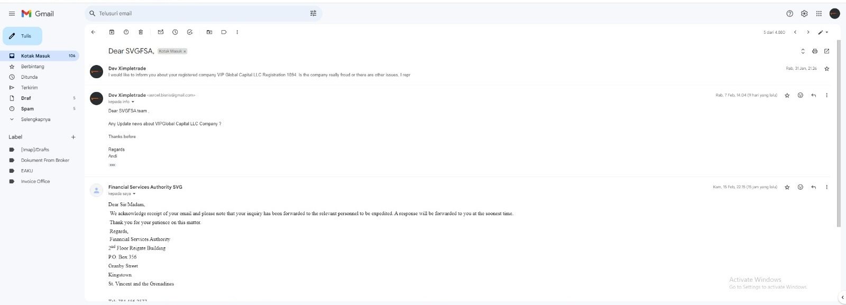Show the side panel arrow
The height and width of the screenshot is (305, 846).
coord(842,297)
